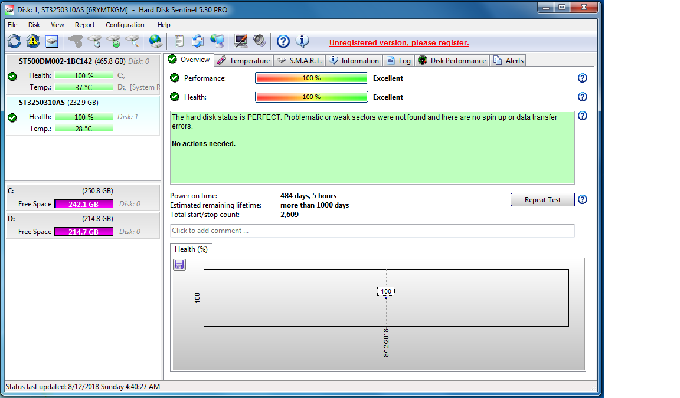Click the disk drive panel toolbar icon

pyautogui.click(x=52, y=42)
